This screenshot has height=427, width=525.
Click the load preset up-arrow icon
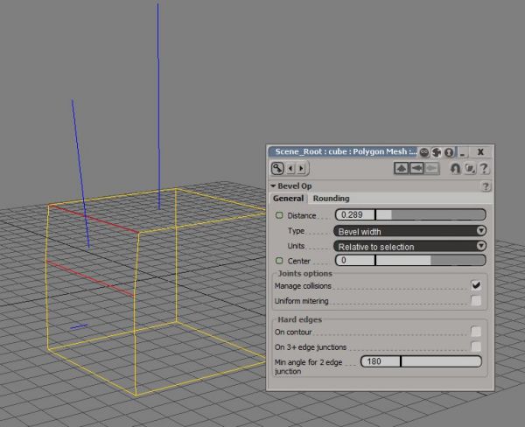[x=402, y=168]
